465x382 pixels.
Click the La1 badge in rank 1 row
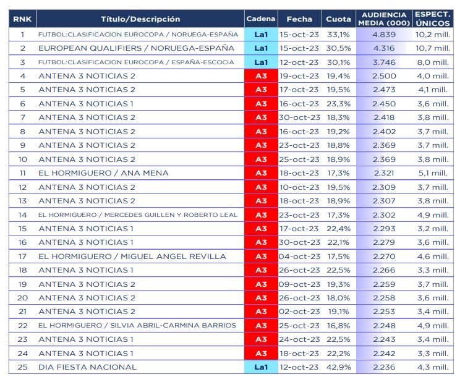(x=261, y=35)
